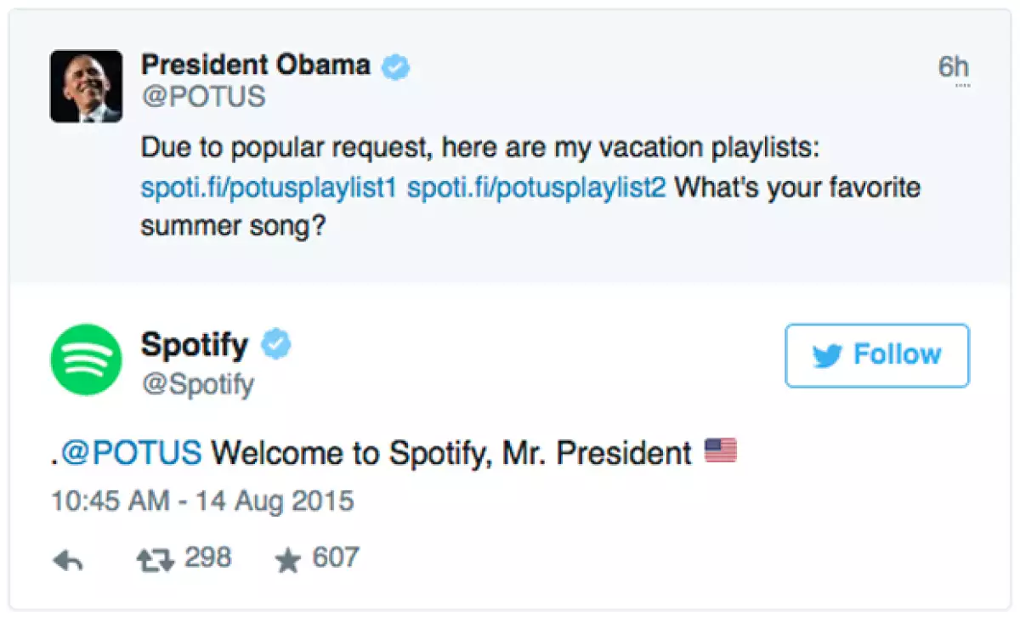Click the US flag emoji
The image size is (1020, 617).
click(x=721, y=451)
